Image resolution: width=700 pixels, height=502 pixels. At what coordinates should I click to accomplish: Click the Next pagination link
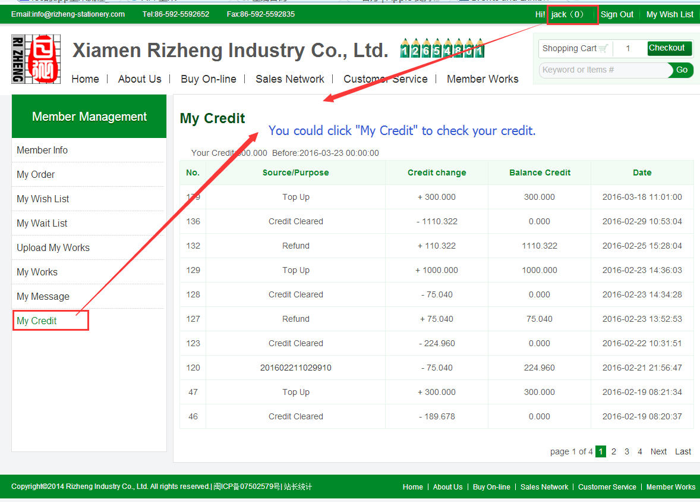pyautogui.click(x=658, y=451)
